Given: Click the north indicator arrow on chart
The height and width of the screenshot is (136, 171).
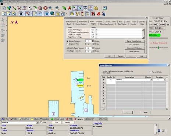Looking at the screenshot, I should tap(17, 22).
